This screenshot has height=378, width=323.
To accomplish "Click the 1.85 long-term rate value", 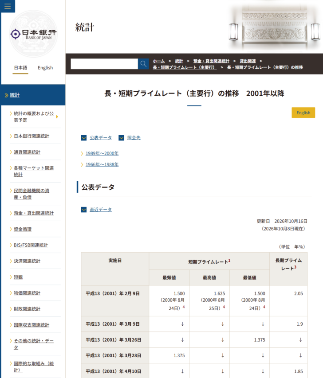I will pos(299,371).
